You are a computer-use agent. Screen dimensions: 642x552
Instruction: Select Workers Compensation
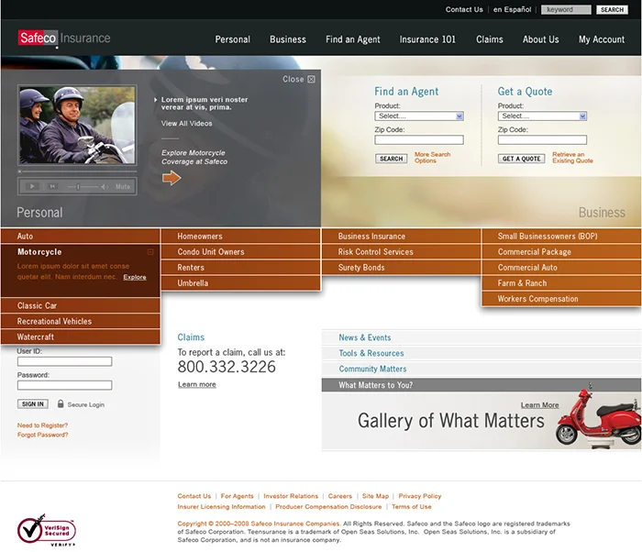(561, 299)
